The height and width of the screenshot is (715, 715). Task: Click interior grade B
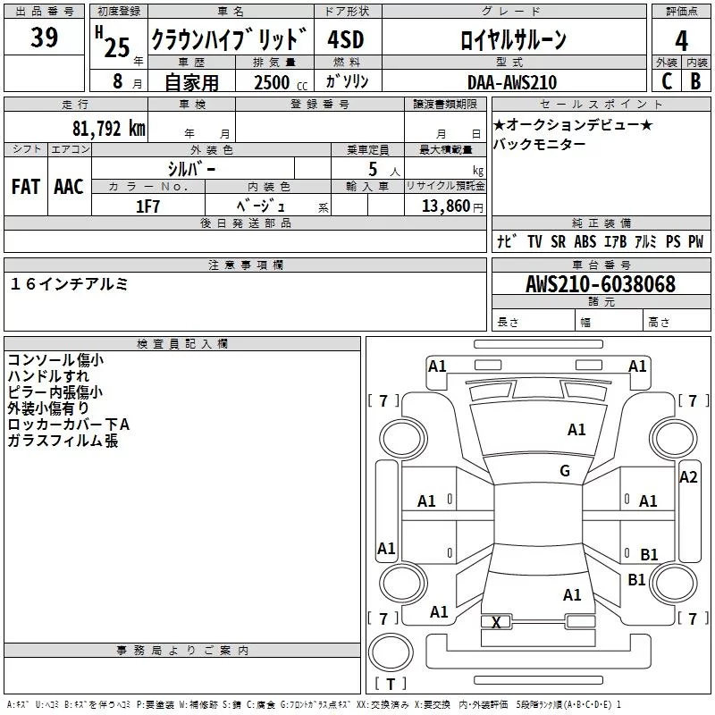coord(696,81)
